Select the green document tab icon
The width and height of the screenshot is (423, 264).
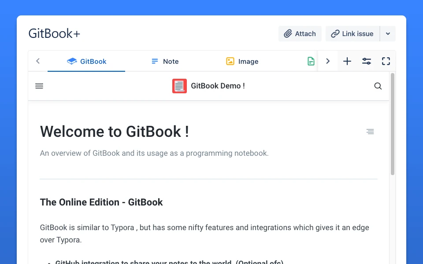(311, 62)
